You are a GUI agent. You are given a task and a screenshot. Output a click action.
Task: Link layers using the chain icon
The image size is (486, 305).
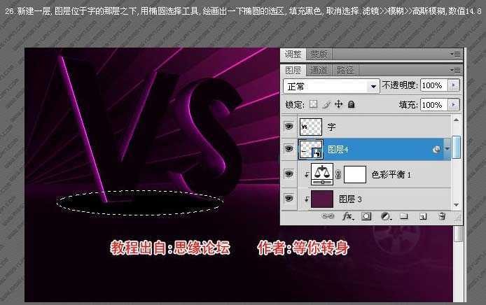[328, 216]
